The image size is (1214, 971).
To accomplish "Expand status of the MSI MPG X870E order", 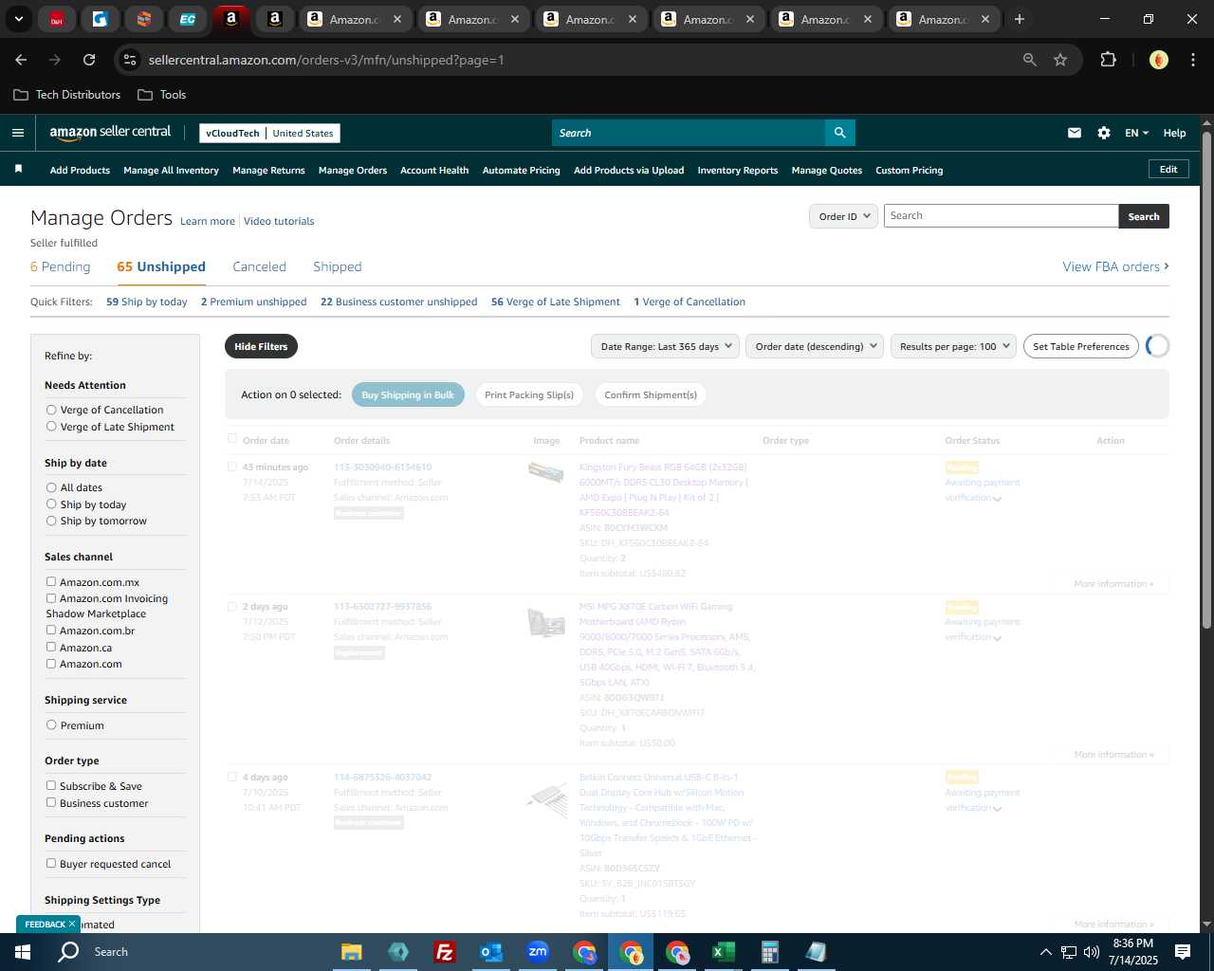I will coord(997,638).
